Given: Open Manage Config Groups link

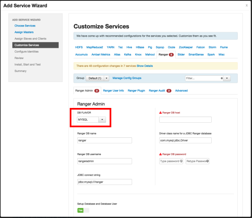Looking at the screenshot, I should tap(127, 78).
